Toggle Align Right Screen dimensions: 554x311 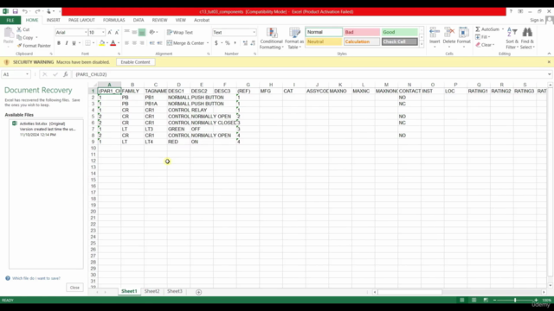(x=142, y=43)
